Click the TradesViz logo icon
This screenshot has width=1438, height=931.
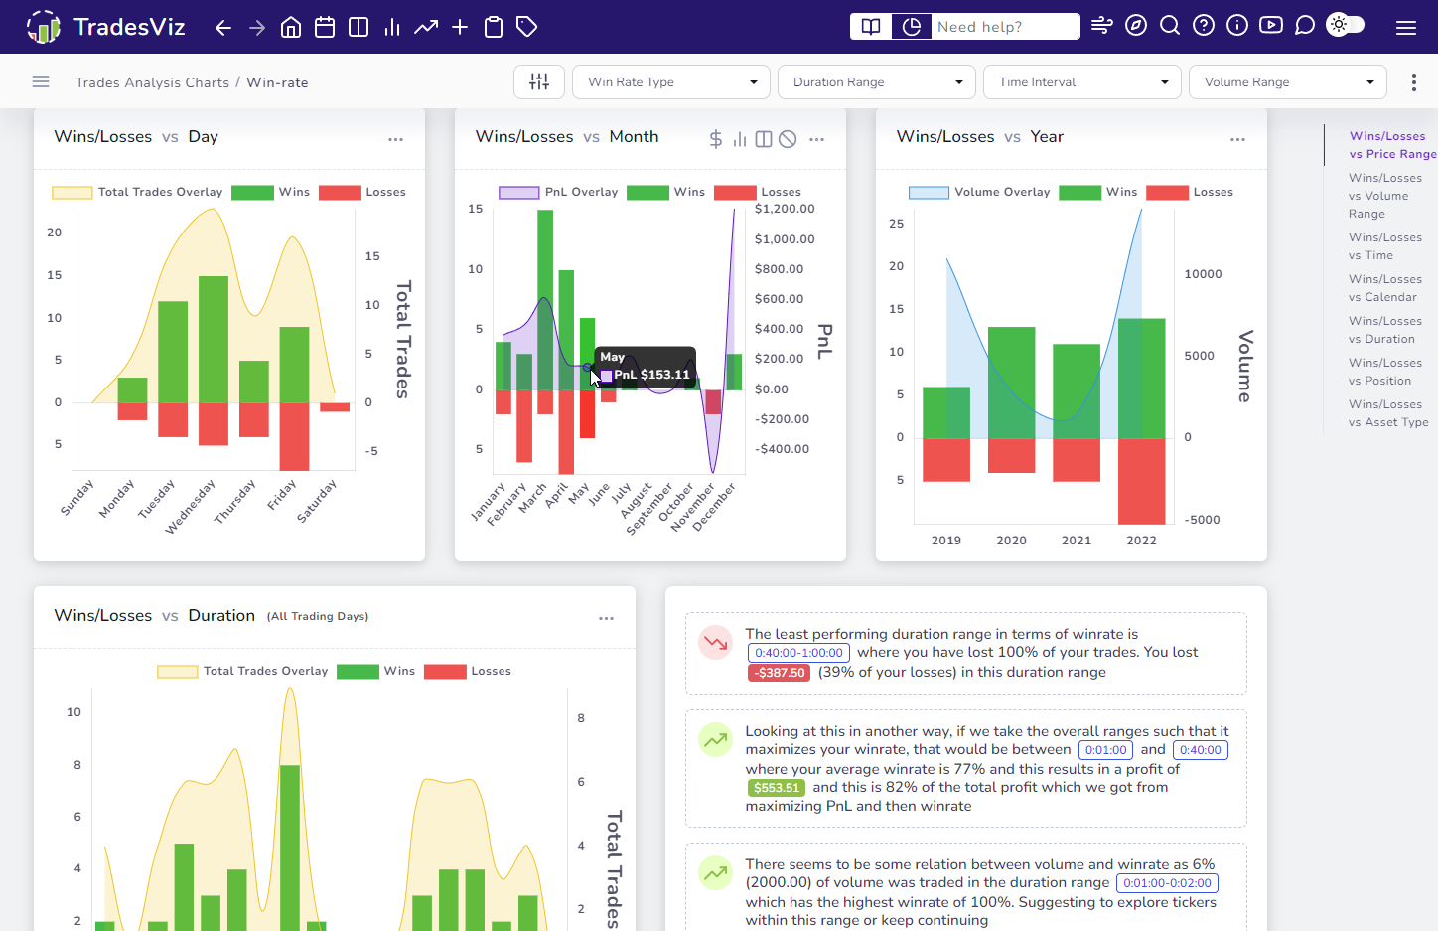coord(44,27)
